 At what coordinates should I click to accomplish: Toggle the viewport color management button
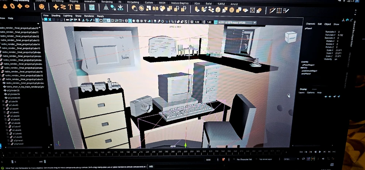(216, 22)
